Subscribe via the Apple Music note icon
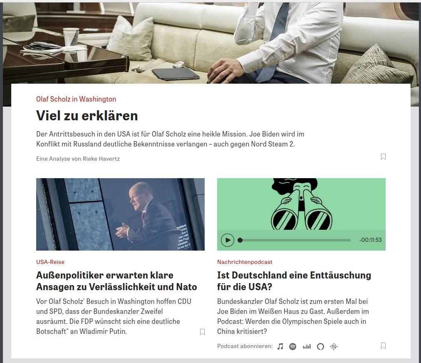This screenshot has width=421, height=363. (x=280, y=346)
